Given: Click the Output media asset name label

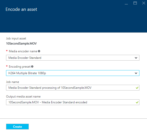Looking at the screenshot, I should 23,97.
